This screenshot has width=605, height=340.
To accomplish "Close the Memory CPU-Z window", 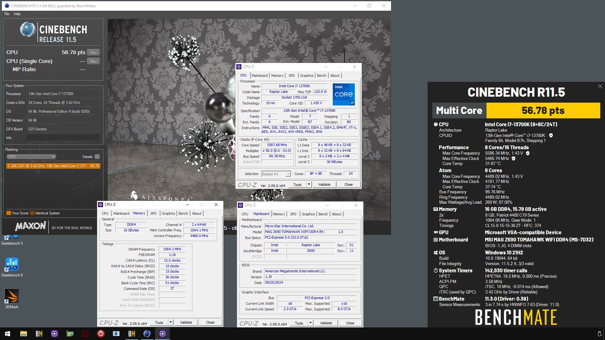I will [x=216, y=205].
